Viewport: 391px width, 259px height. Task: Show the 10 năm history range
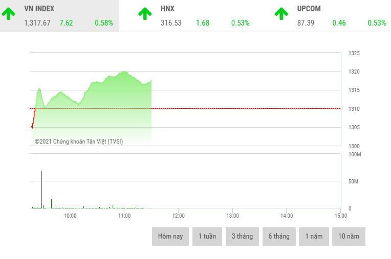(349, 237)
